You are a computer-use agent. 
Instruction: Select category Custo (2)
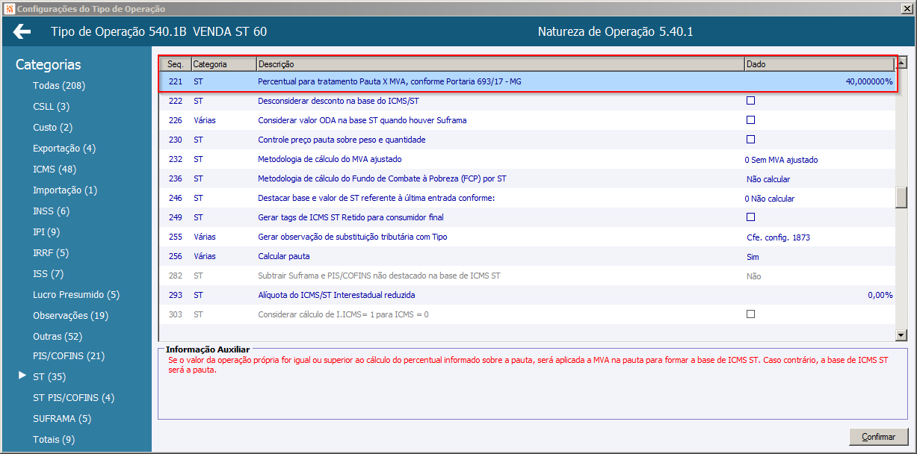coord(52,128)
